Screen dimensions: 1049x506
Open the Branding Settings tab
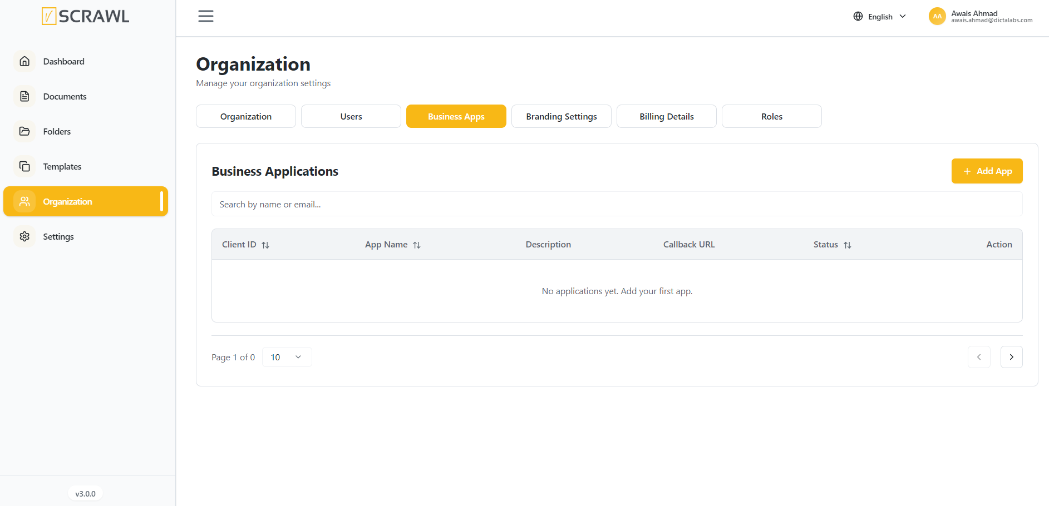pos(562,116)
